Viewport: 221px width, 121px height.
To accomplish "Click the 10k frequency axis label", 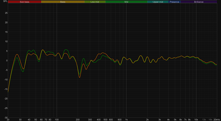I will pos(196,120).
